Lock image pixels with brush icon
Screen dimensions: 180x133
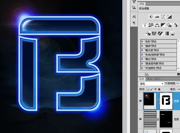click(x=151, y=89)
